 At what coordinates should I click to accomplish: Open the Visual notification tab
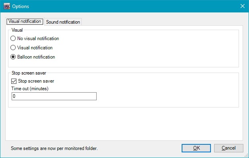[x=25, y=21]
